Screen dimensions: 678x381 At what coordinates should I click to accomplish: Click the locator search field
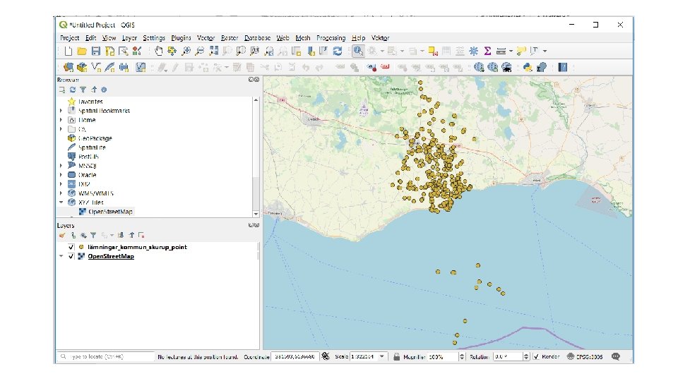click(106, 357)
